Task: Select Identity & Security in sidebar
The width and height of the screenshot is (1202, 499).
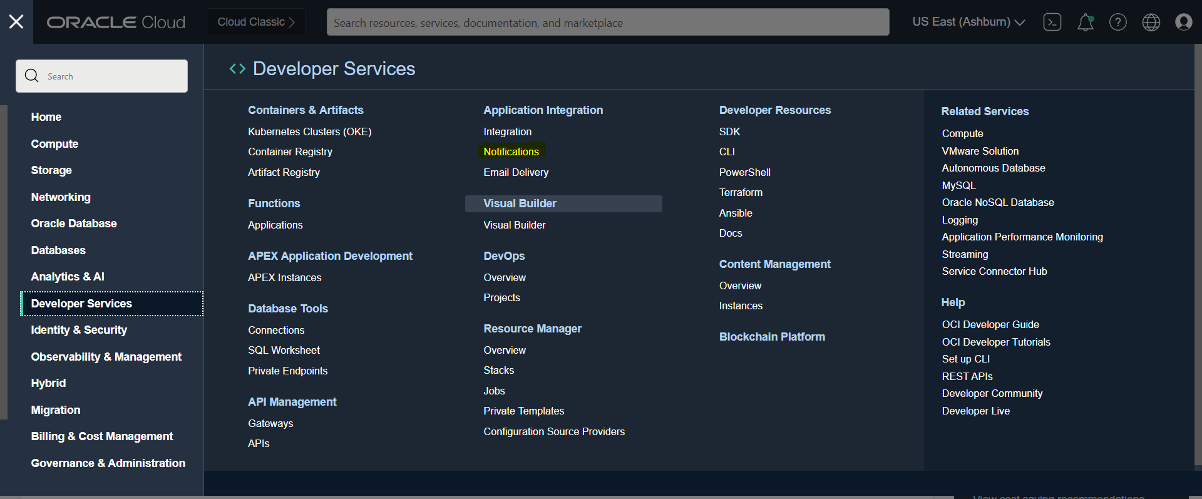Action: (x=79, y=330)
